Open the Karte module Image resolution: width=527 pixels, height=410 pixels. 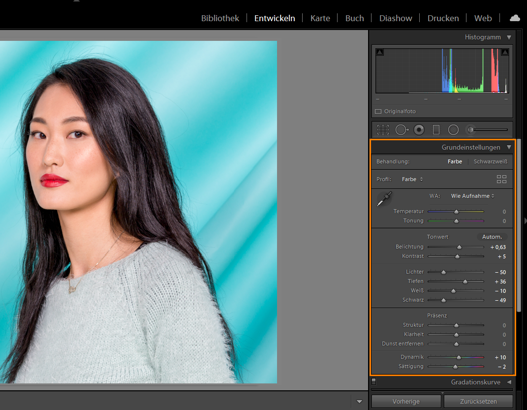click(320, 18)
